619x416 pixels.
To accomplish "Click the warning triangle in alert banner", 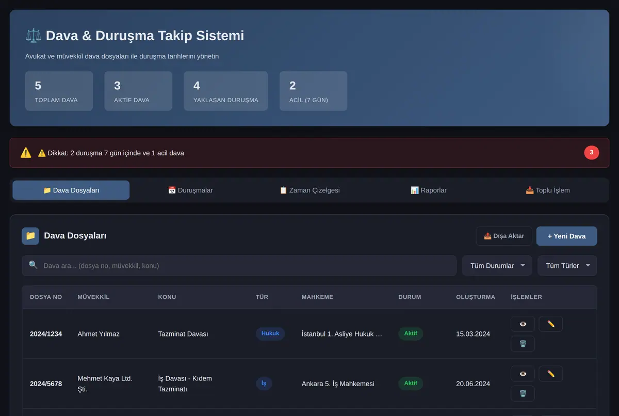I will point(26,153).
